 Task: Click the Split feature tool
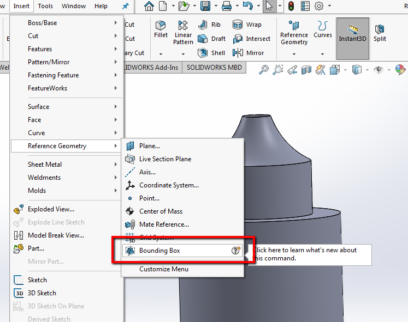tap(380, 33)
